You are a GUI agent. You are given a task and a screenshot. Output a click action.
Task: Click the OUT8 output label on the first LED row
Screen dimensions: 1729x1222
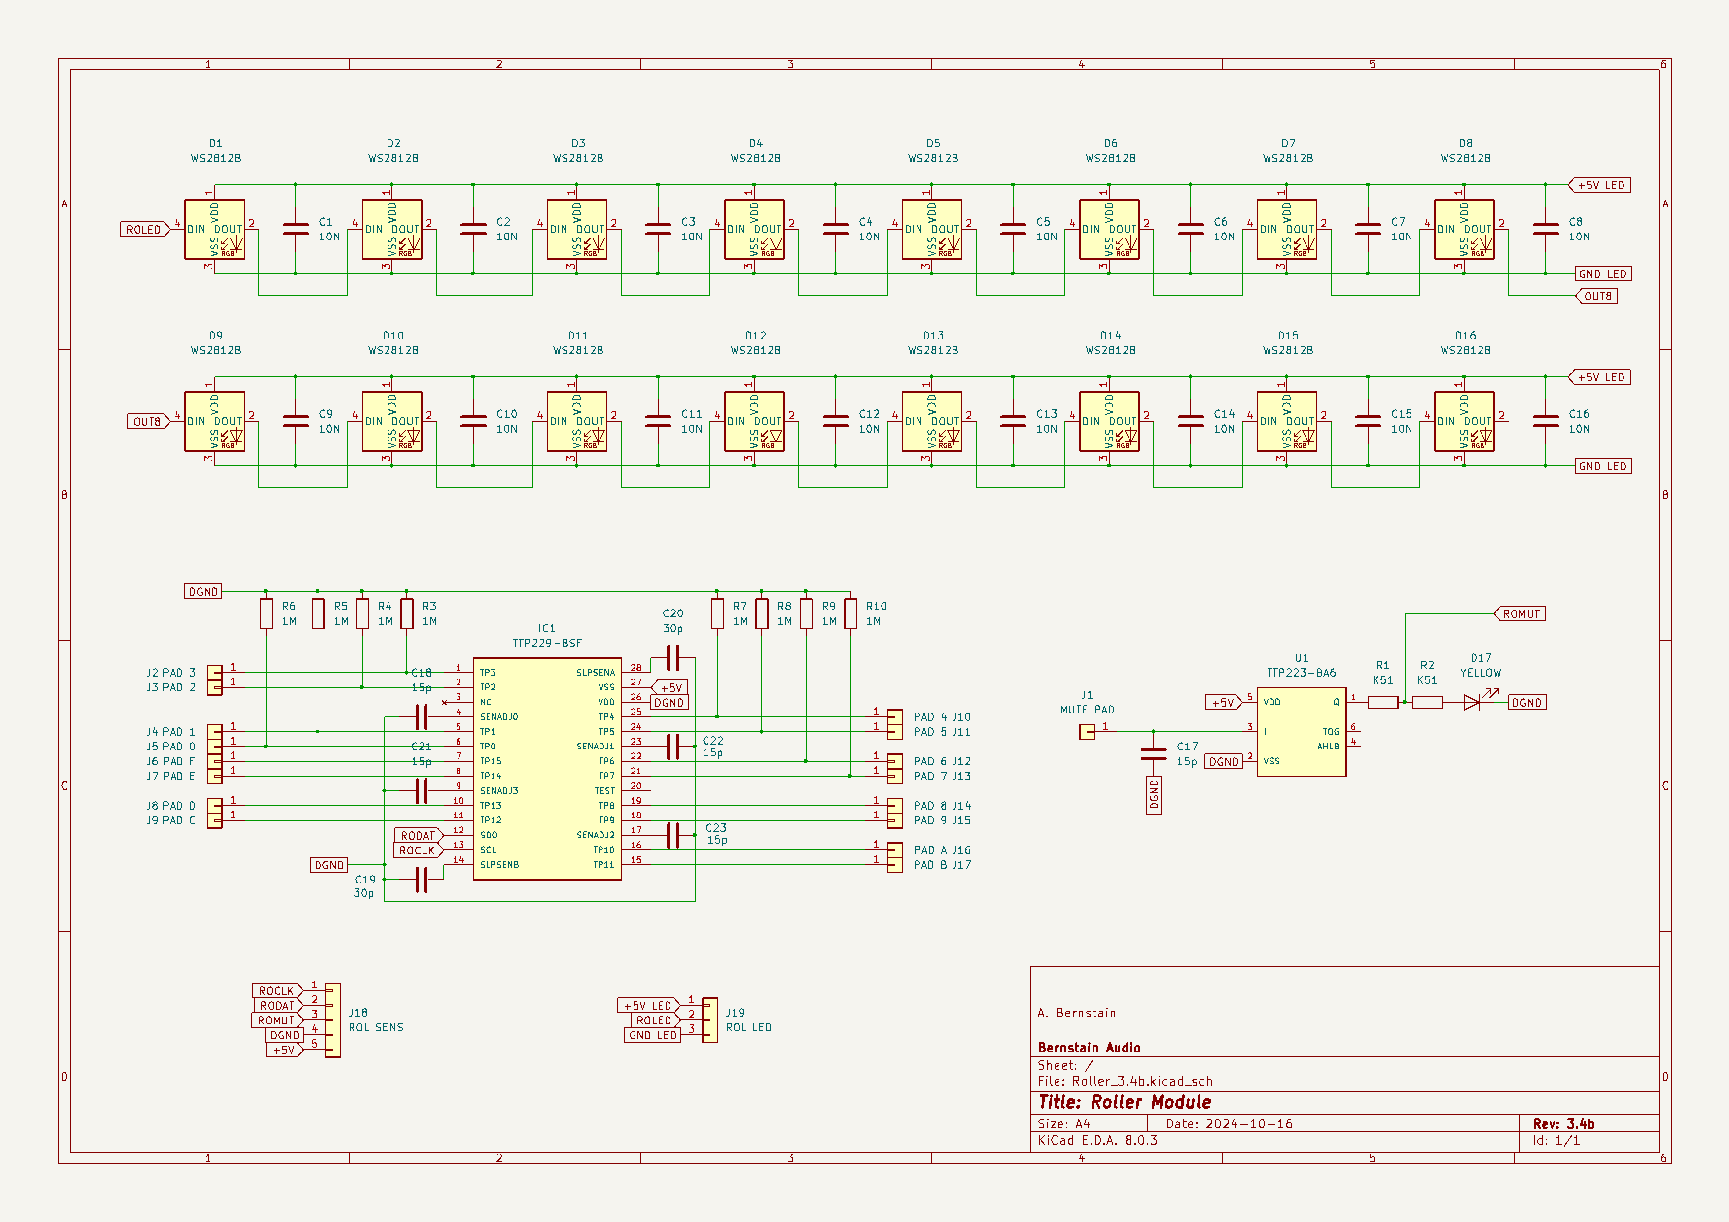click(x=1596, y=296)
